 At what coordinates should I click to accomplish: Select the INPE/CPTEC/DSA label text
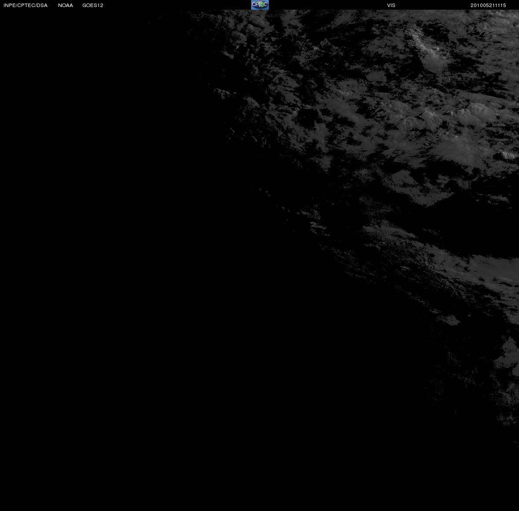(26, 5)
